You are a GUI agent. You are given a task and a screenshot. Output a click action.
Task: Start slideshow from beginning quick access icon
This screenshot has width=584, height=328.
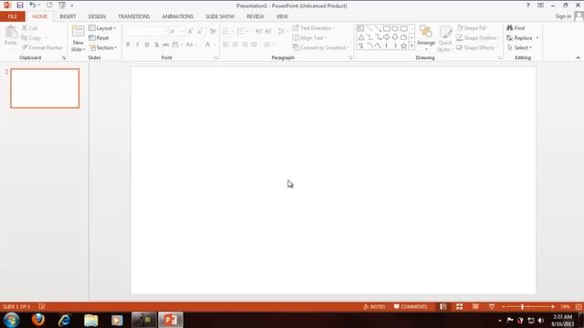point(62,5)
